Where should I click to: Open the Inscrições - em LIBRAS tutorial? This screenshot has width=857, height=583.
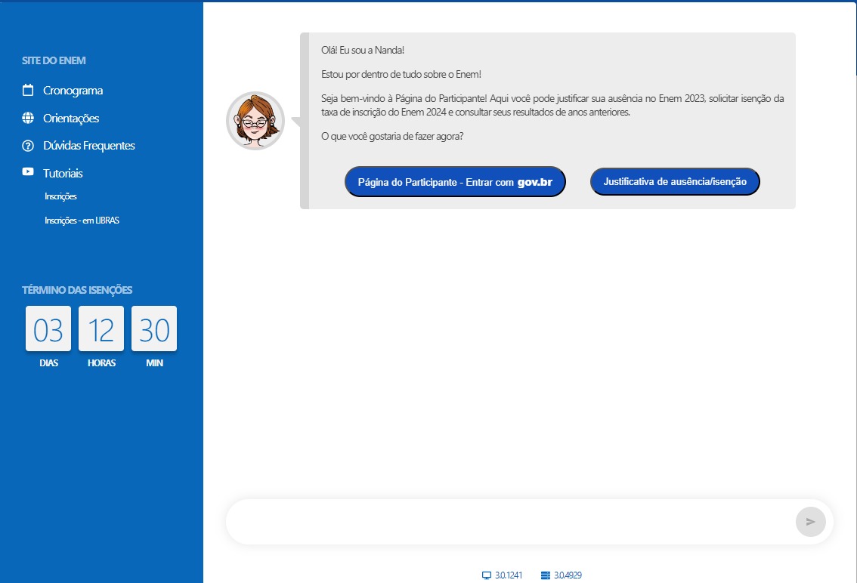coord(82,221)
